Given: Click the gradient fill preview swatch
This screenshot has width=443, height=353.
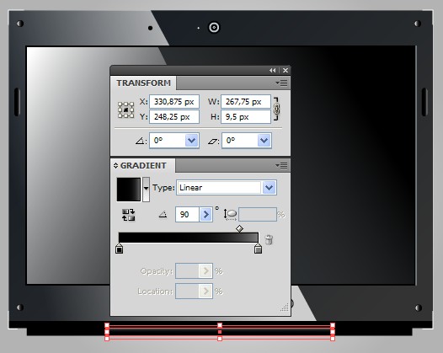Looking at the screenshot, I should pyautogui.click(x=129, y=190).
